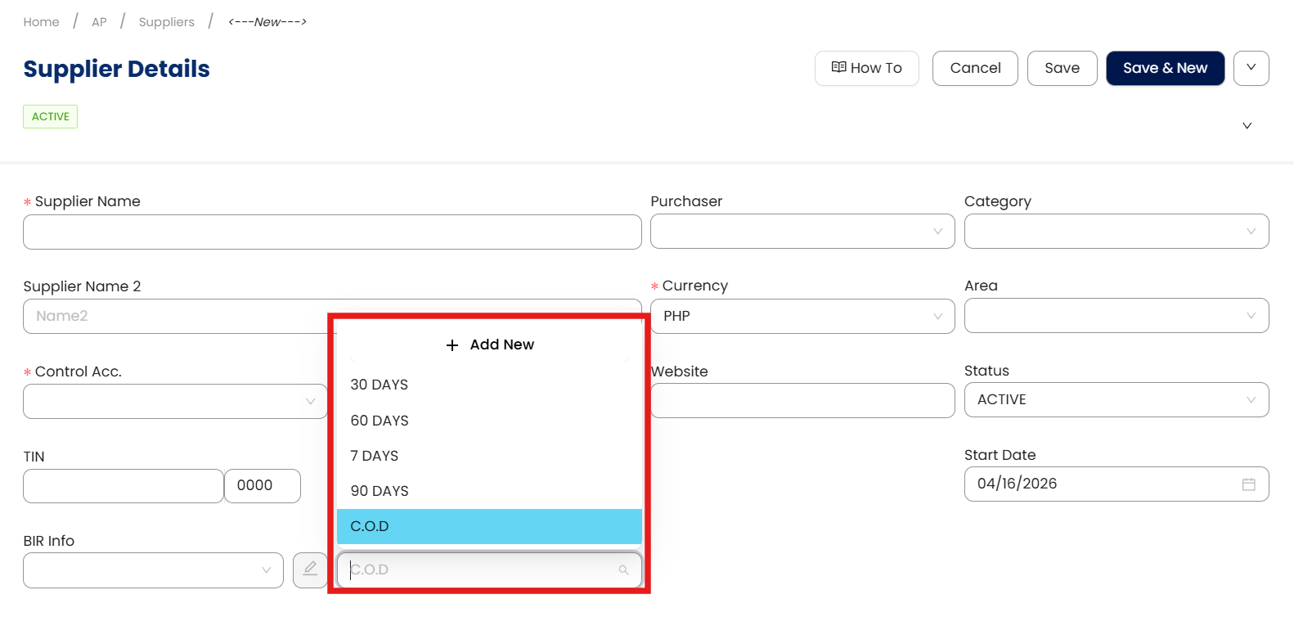
Task: Click the search magnifier in the C.O.D field
Action: pos(623,570)
